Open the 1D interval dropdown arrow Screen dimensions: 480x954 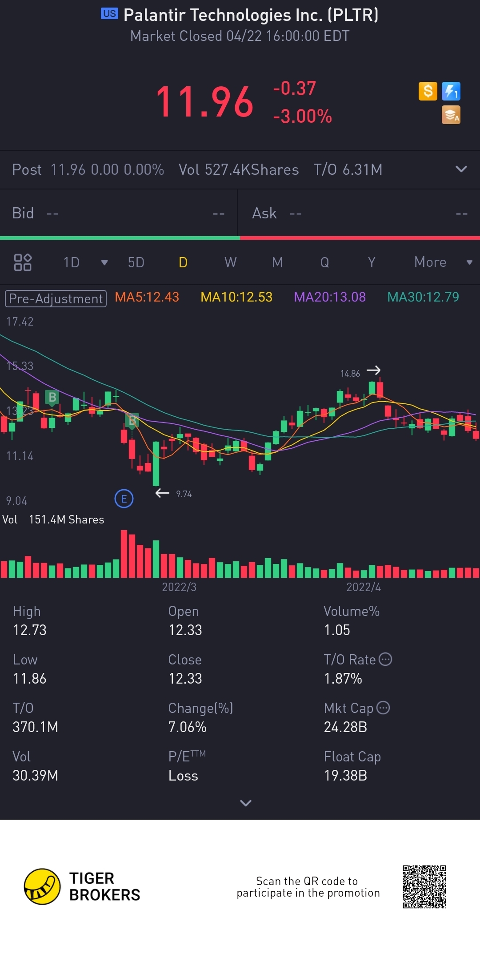104,262
